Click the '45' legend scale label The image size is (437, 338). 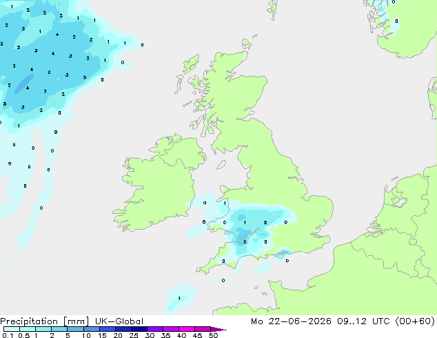point(197,335)
